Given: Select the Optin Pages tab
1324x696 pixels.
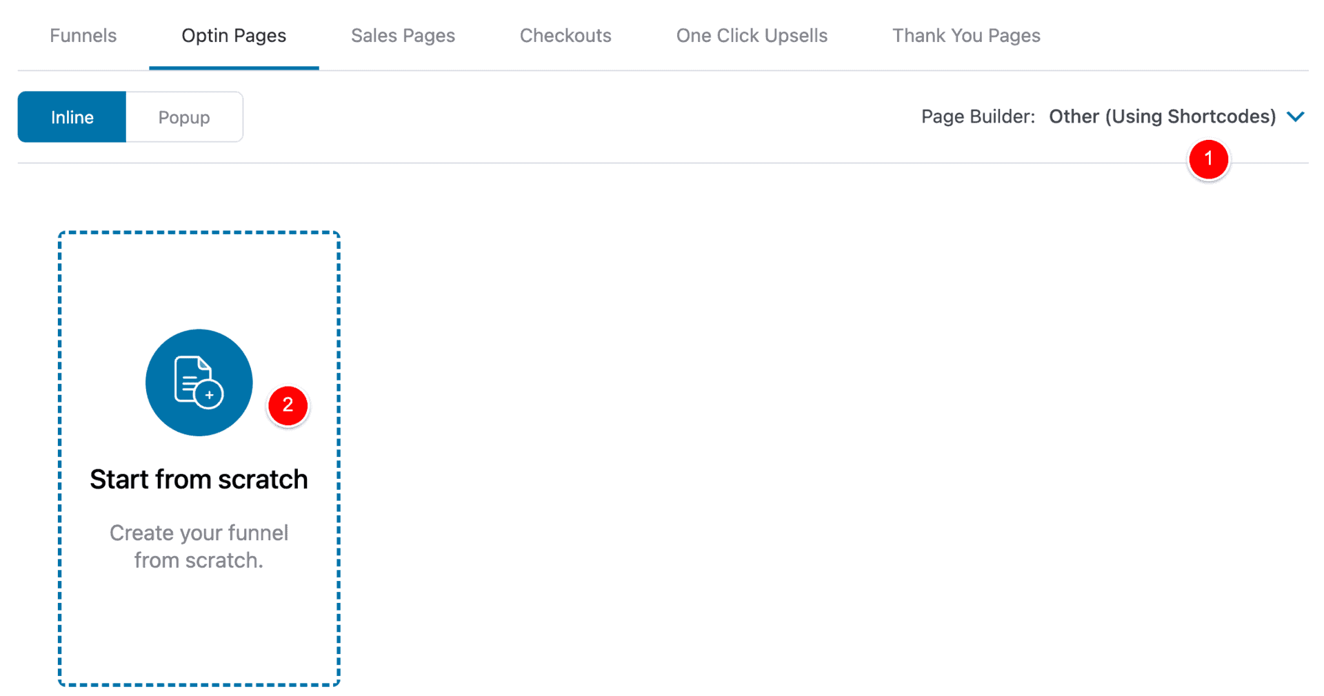Looking at the screenshot, I should pos(234,35).
